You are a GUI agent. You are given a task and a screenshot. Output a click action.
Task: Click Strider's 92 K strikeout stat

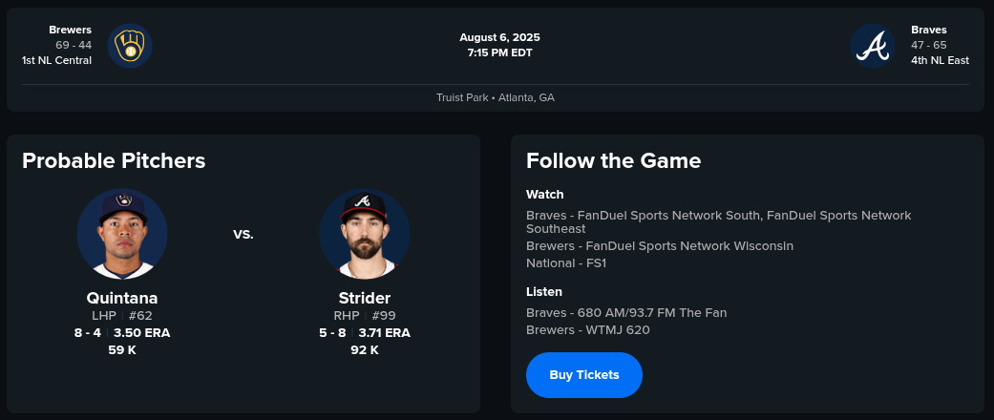(365, 350)
